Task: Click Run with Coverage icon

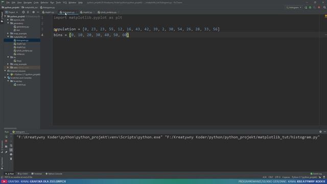Action: click(x=315, y=8)
